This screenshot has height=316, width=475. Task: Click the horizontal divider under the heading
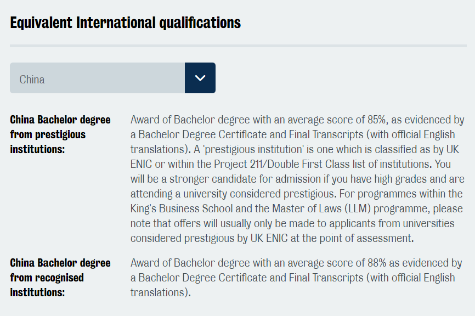tap(238, 46)
